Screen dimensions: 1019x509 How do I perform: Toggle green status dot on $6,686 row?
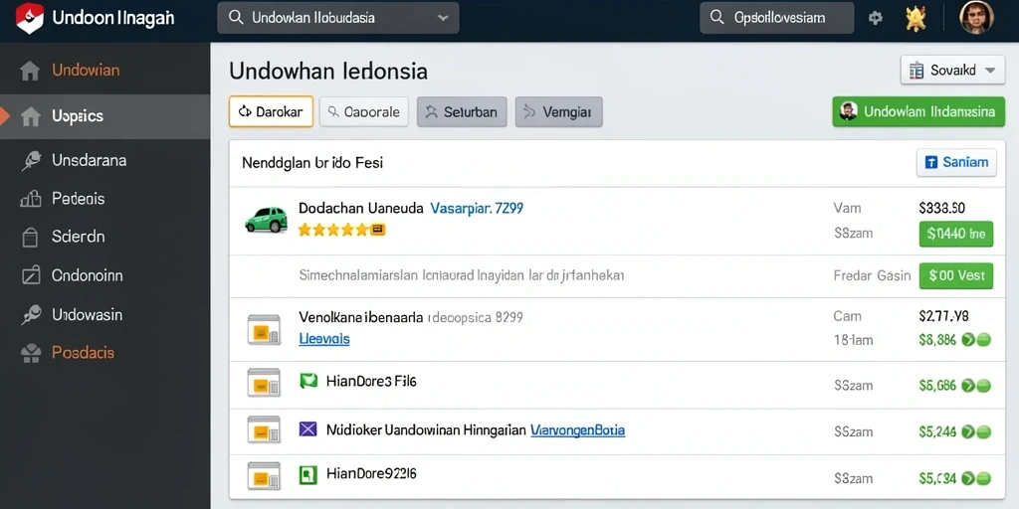coord(983,386)
